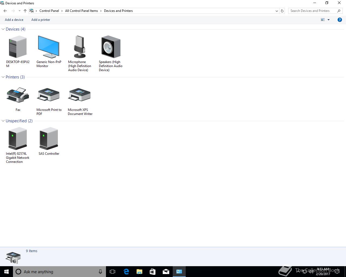Click the Add a device button
Screen dimensions: 346x277
(x=14, y=20)
